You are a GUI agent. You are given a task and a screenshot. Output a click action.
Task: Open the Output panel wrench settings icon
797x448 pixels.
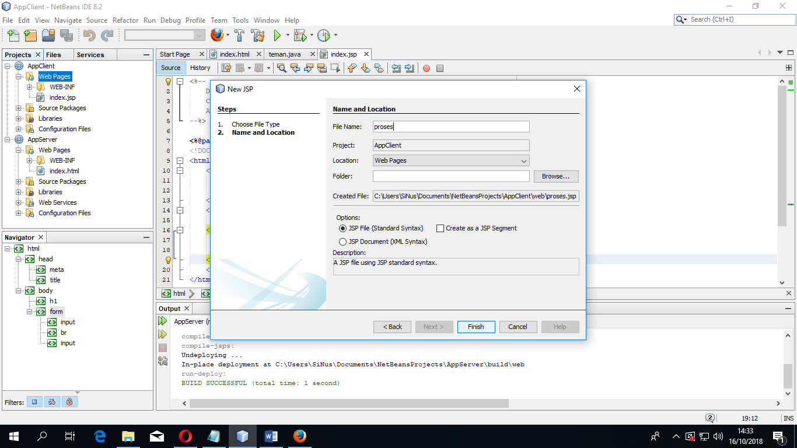(x=163, y=361)
